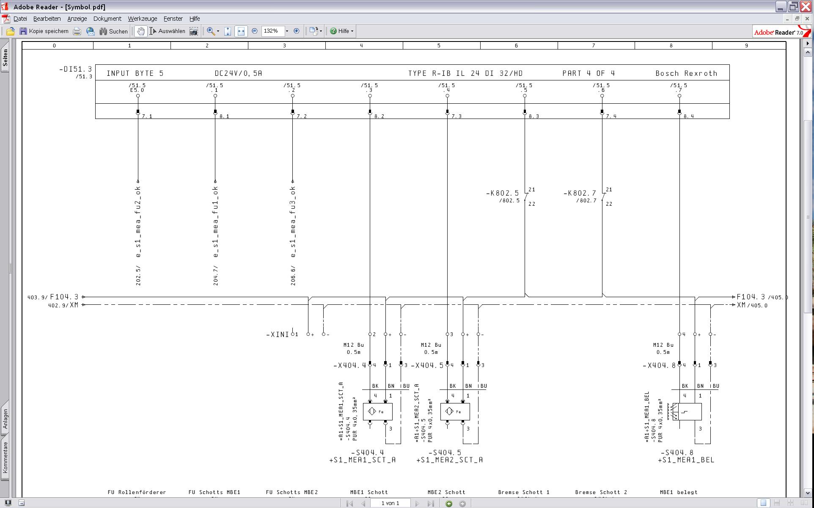
Task: Select the Hand tool
Action: [141, 31]
